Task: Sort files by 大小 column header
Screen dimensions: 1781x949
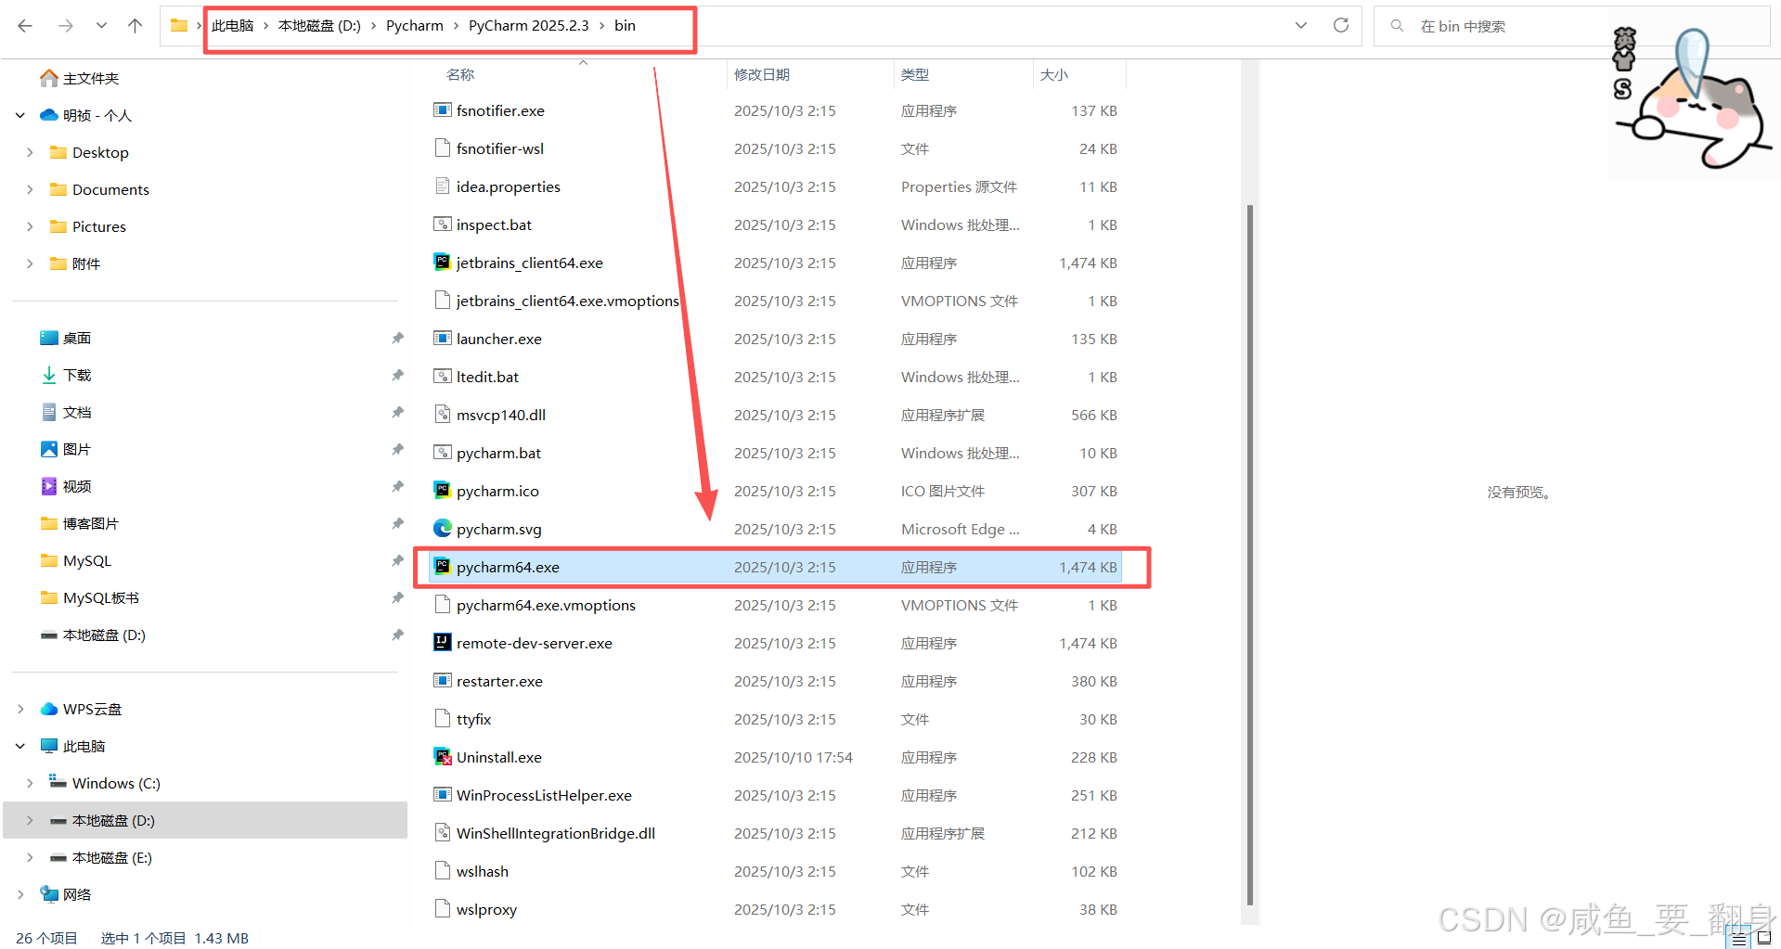Action: pyautogui.click(x=1054, y=74)
